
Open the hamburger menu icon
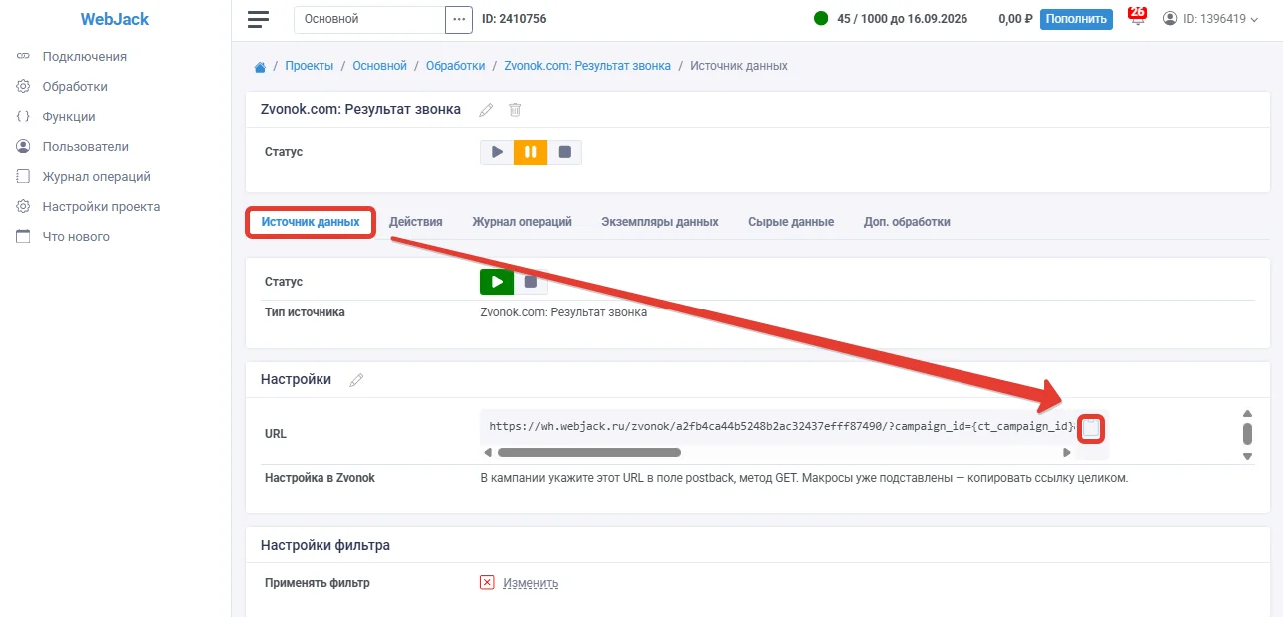258,19
